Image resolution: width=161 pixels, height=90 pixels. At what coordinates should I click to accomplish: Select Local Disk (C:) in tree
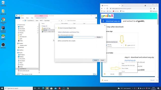(x=23, y=69)
